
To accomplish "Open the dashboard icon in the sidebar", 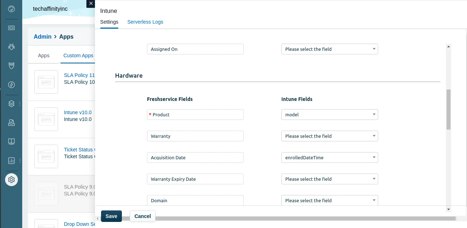I will tap(11, 9).
